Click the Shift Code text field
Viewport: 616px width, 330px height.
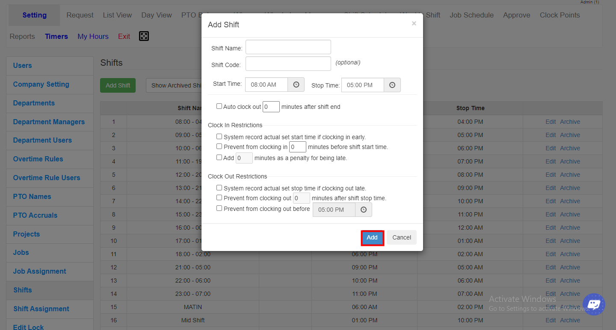pos(288,64)
